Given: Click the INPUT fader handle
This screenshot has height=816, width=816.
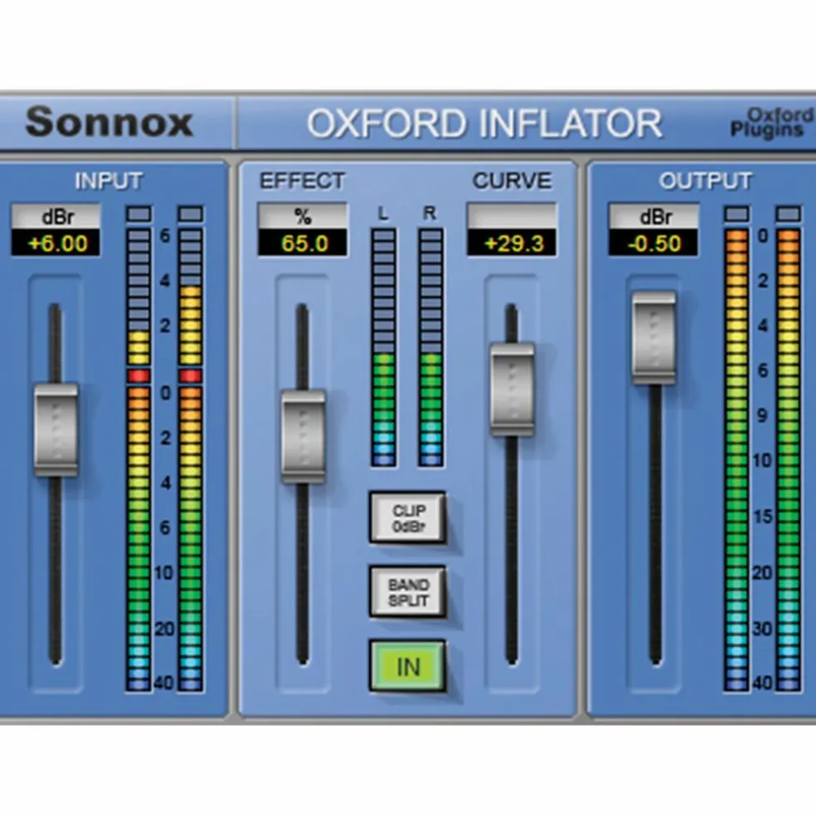Looking at the screenshot, I should 56,430.
